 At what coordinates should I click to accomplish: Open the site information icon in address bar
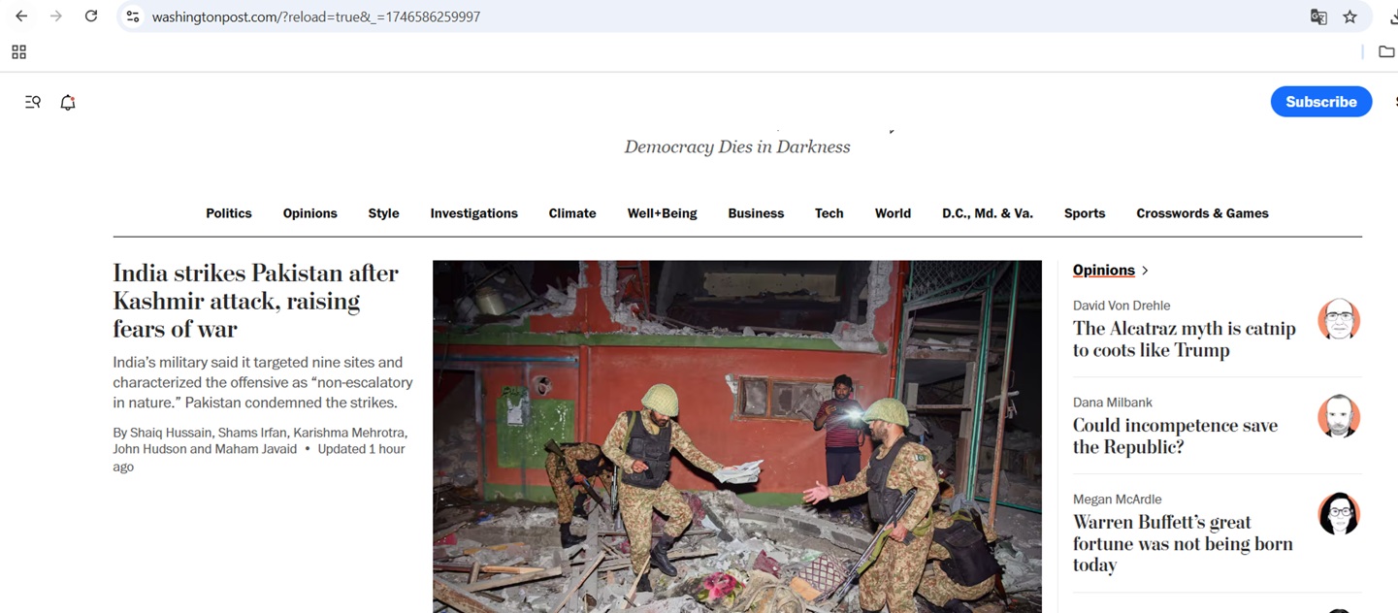click(133, 16)
